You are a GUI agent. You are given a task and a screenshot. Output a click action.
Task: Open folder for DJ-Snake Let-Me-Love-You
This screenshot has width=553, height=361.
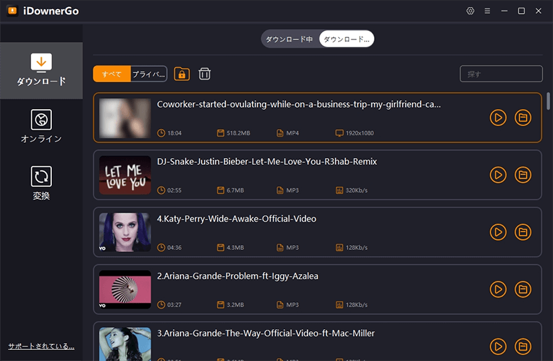(x=523, y=175)
